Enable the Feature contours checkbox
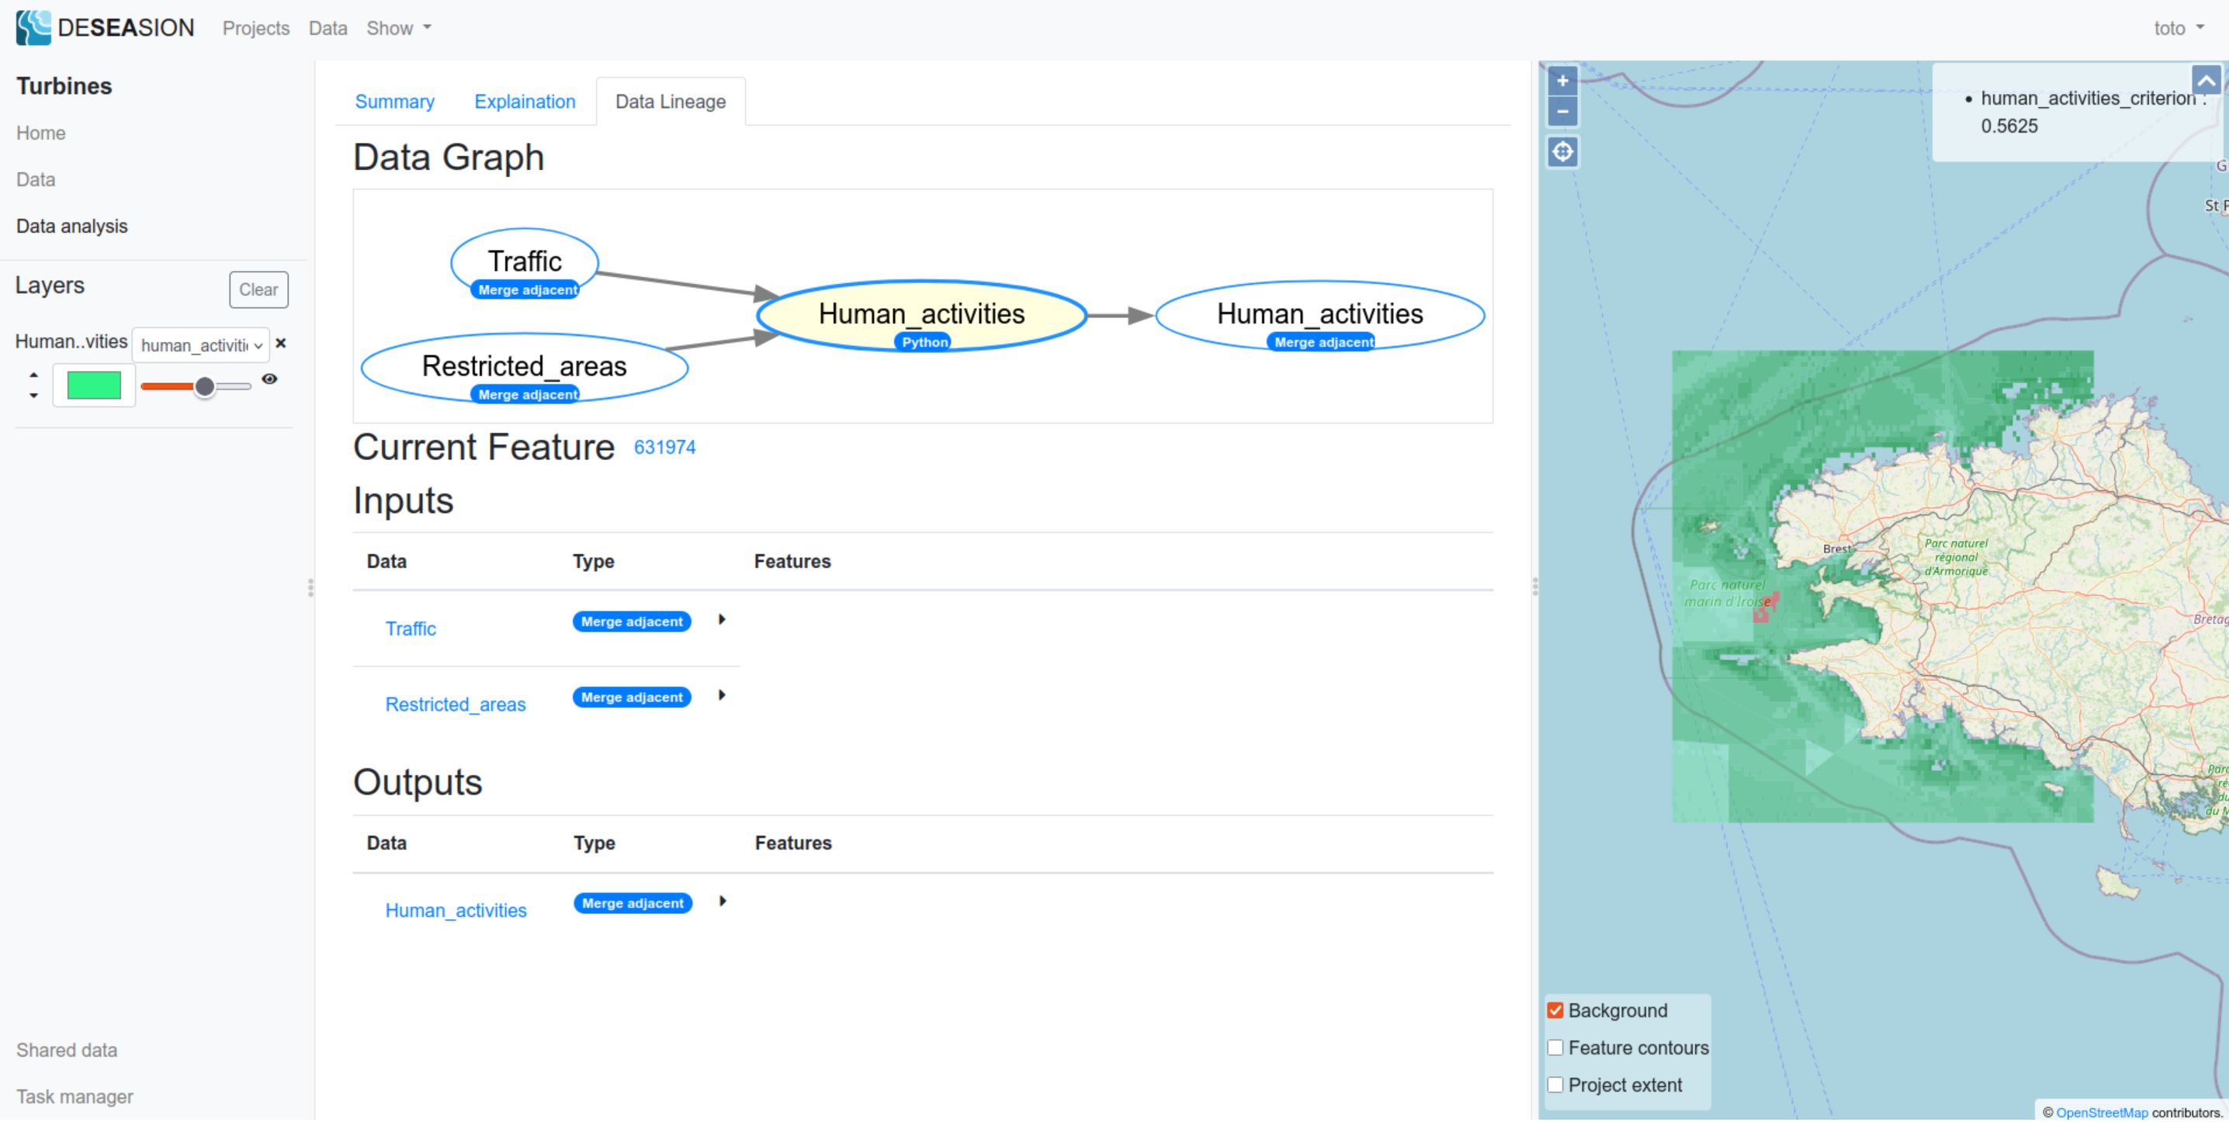The image size is (2229, 1122). point(1555,1048)
